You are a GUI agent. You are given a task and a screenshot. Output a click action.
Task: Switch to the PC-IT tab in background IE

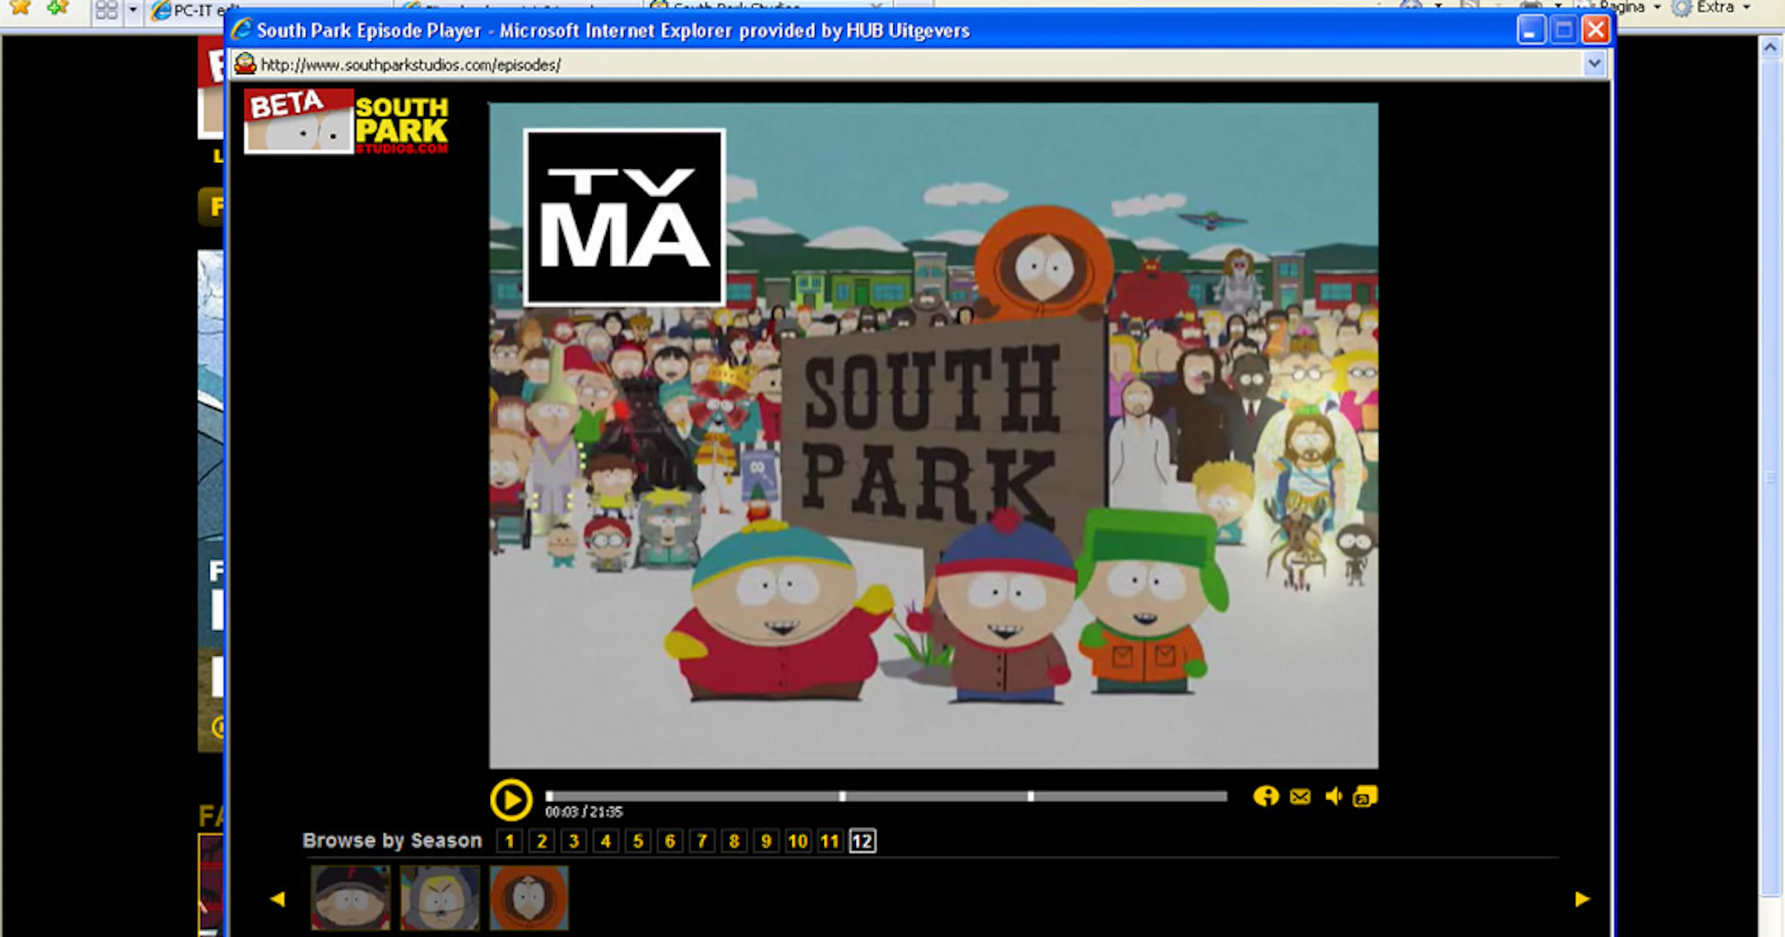195,10
